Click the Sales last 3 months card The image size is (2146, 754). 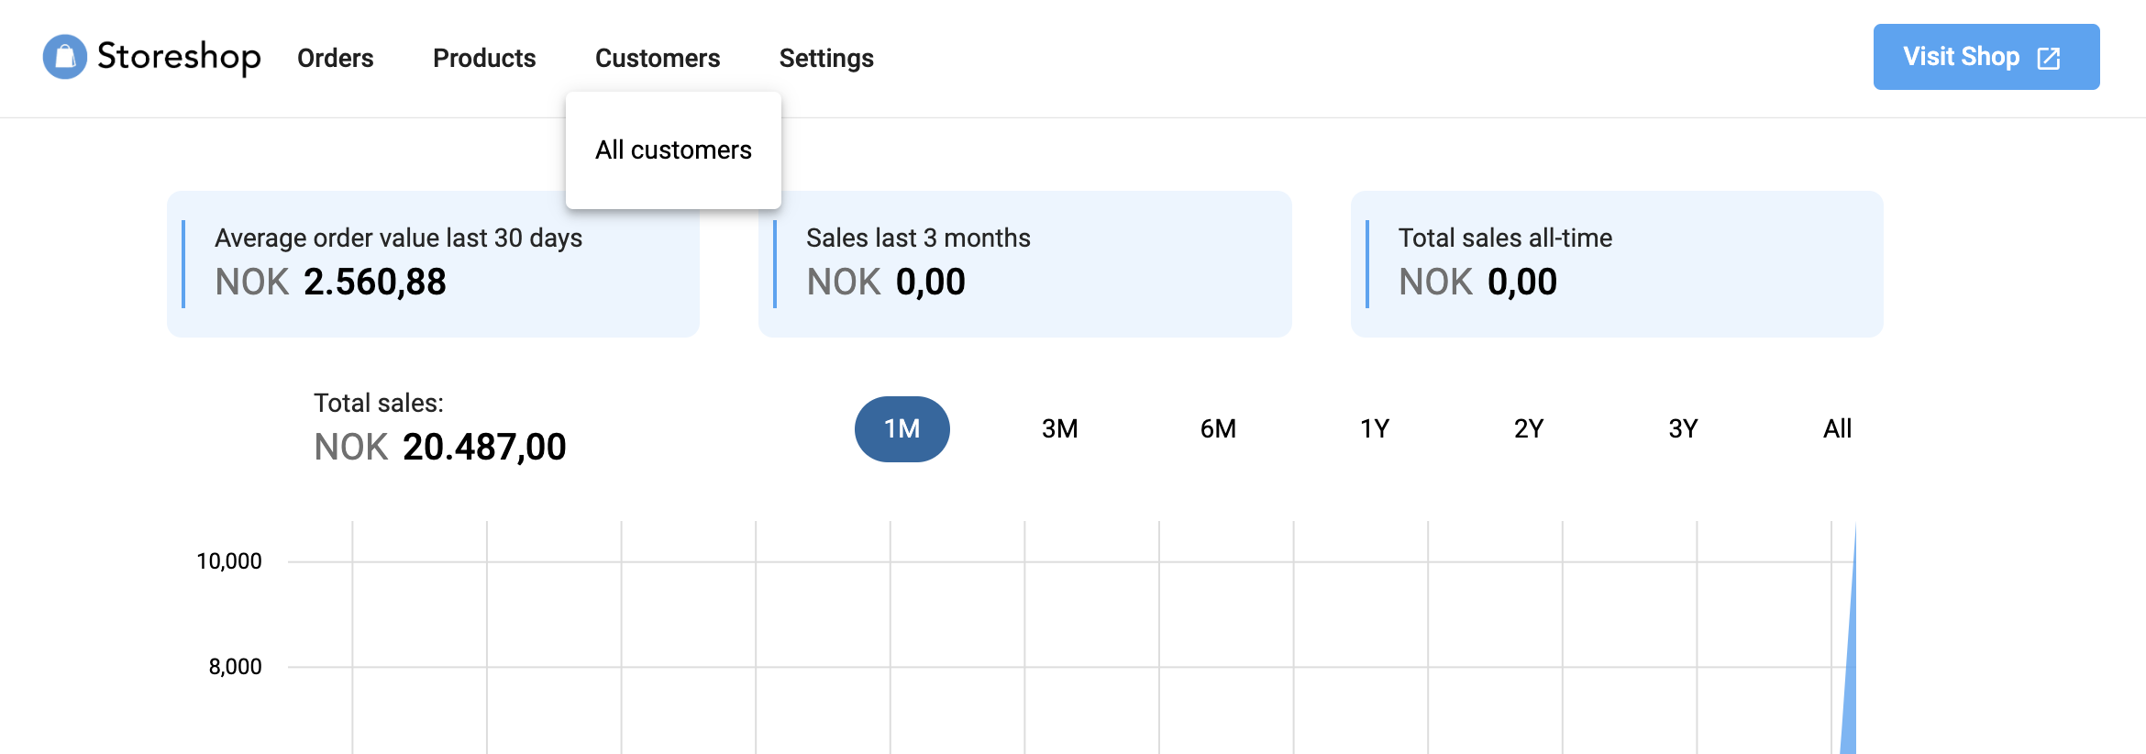pyautogui.click(x=1024, y=264)
